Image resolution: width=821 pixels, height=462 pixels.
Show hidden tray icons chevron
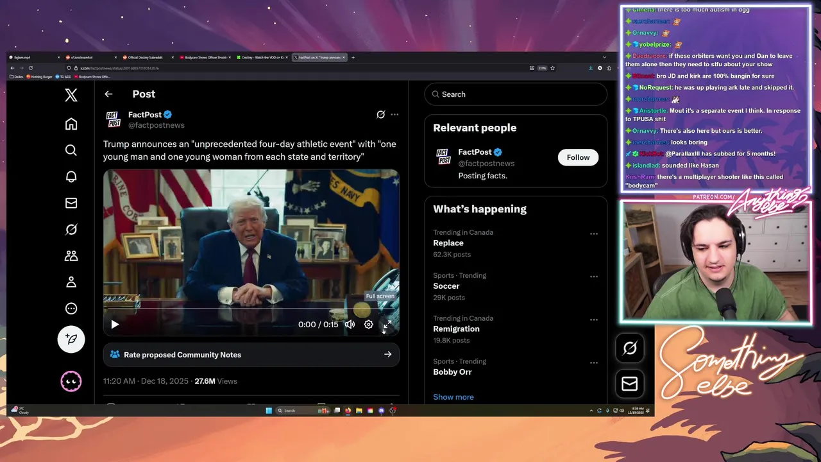[591, 411]
